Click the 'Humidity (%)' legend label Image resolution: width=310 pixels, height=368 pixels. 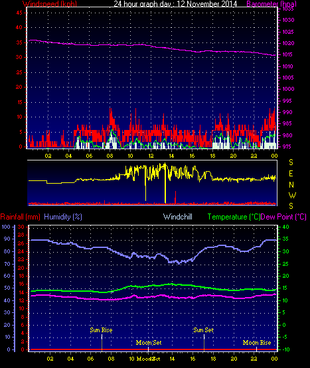[x=63, y=217]
